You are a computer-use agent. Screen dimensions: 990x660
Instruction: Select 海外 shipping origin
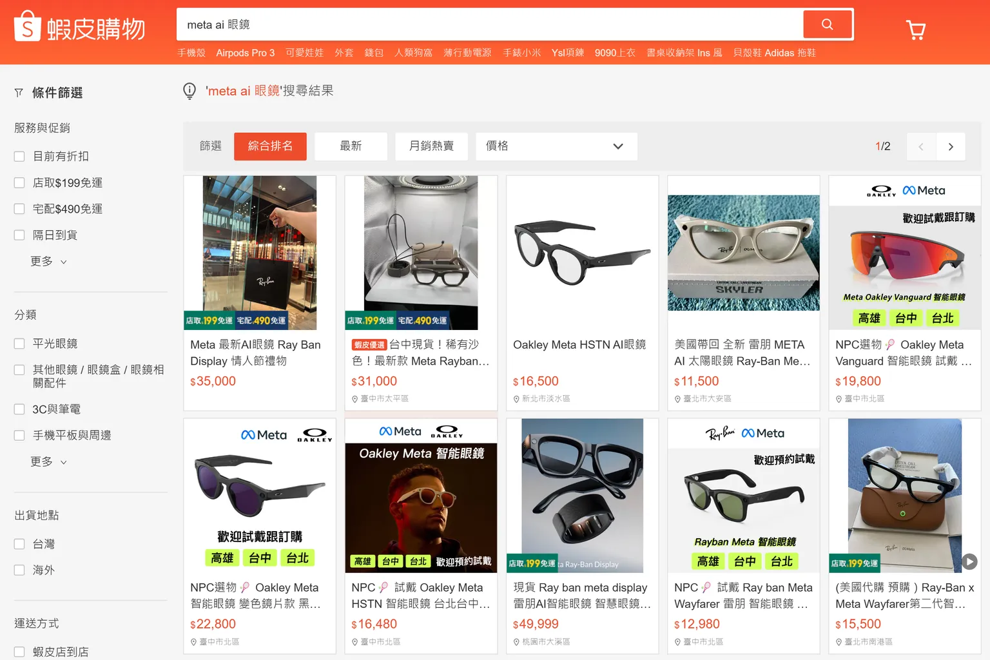point(19,570)
